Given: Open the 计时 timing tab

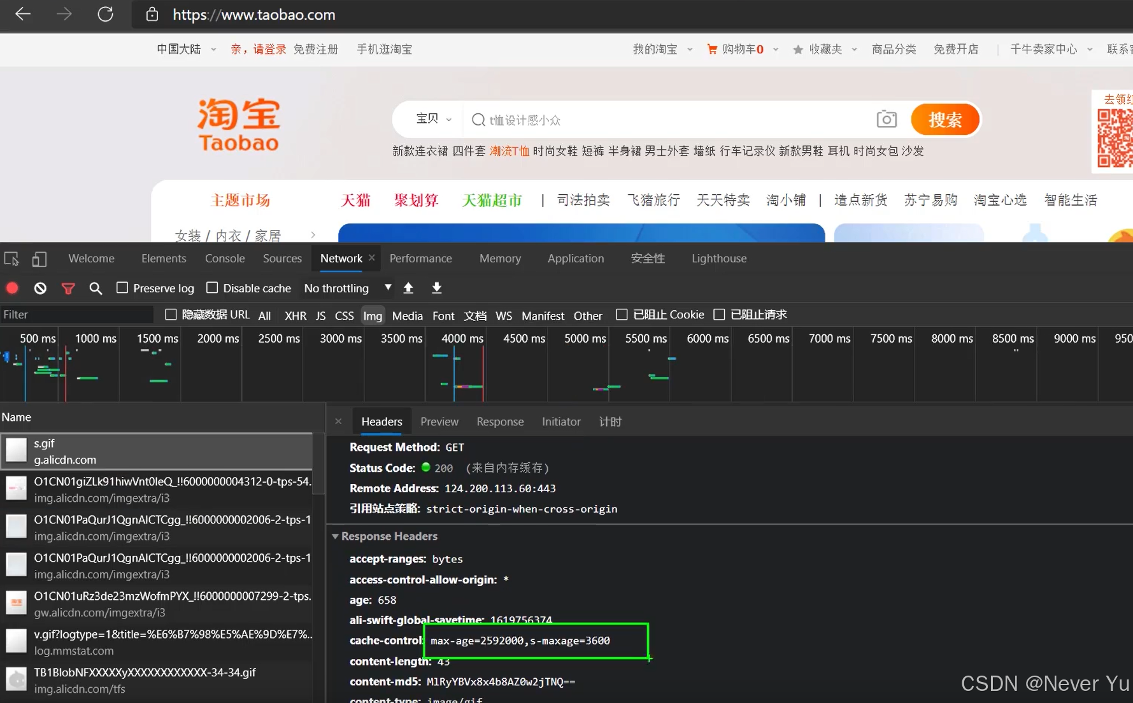Looking at the screenshot, I should pyautogui.click(x=610, y=422).
